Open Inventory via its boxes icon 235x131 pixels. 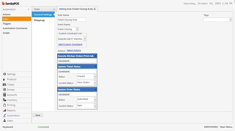[x=5, y=100]
